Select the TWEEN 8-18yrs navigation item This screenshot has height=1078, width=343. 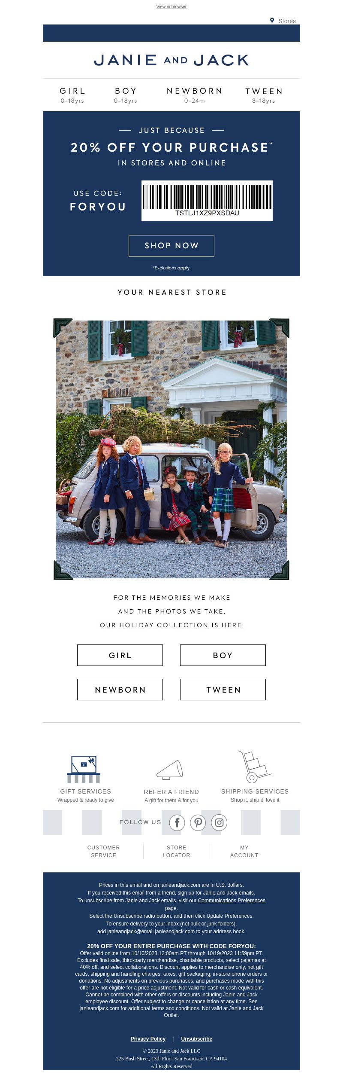[264, 95]
